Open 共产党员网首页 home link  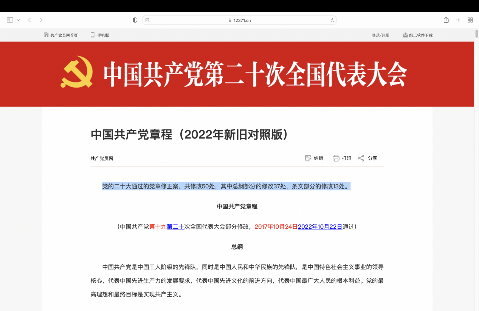point(61,35)
